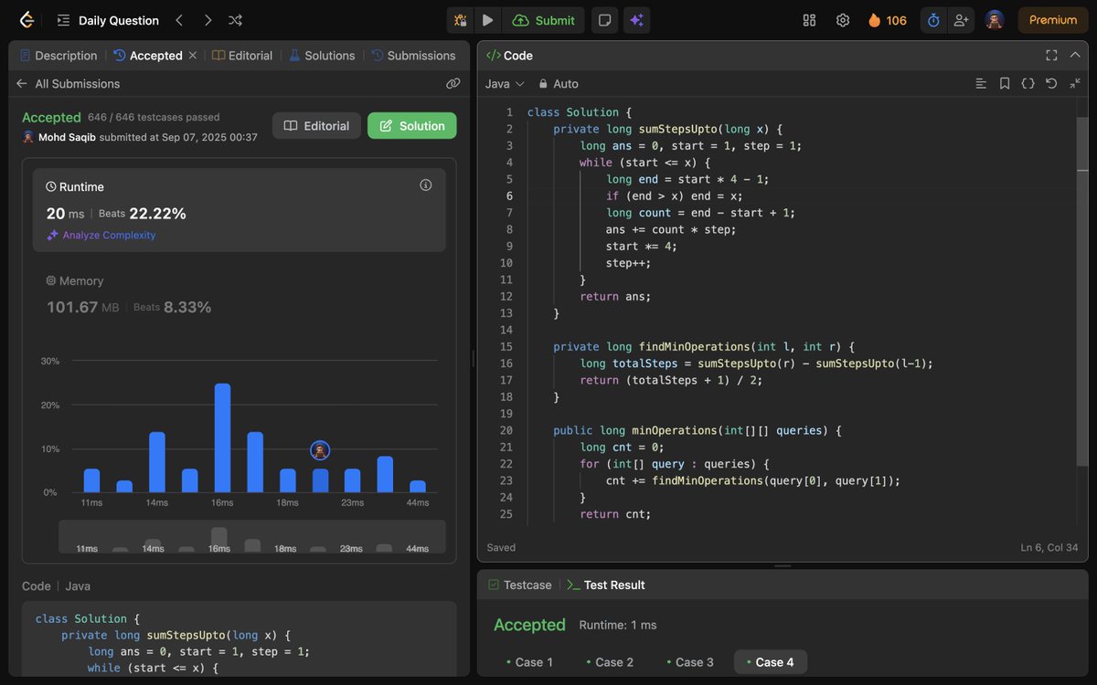
Task: Click the 16ms bar in the mini chart below
Action: pos(219,539)
